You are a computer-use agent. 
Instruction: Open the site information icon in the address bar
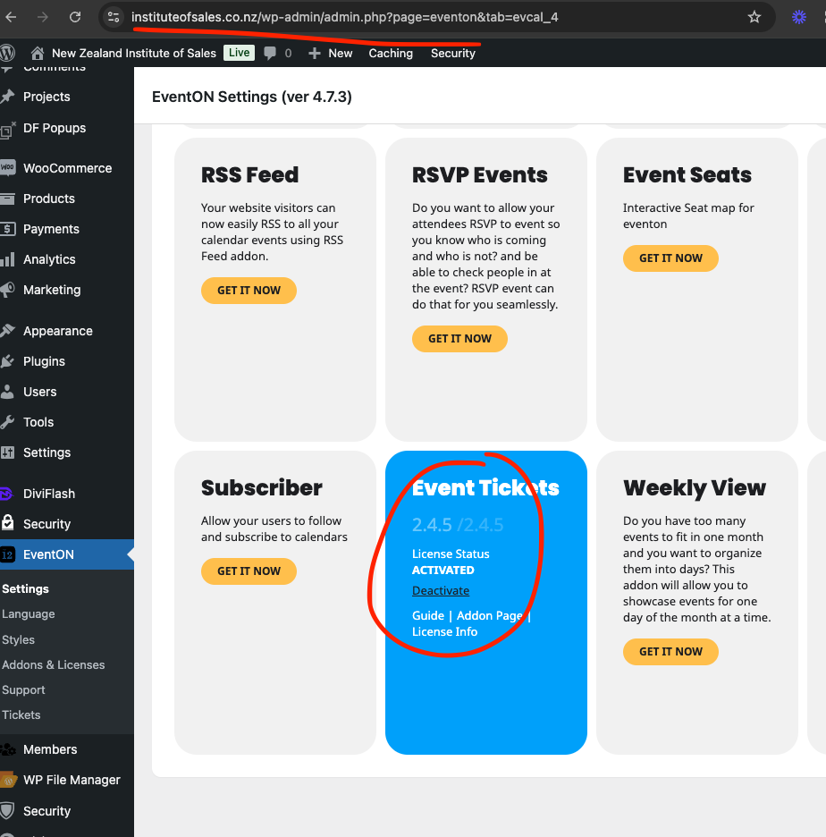pyautogui.click(x=114, y=17)
